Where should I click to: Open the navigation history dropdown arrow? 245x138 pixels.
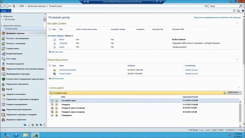(10, 6)
